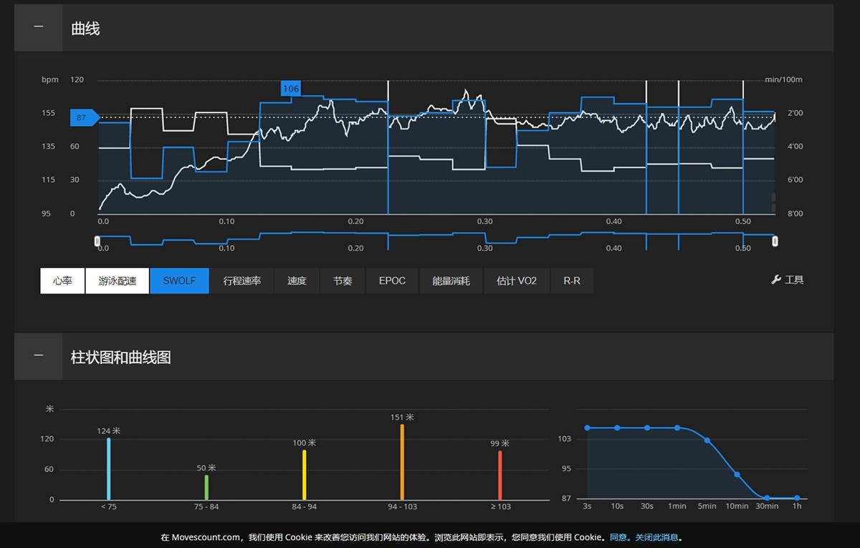The image size is (860, 548).
Task: Enable the EPOC graph
Action: pyautogui.click(x=392, y=281)
